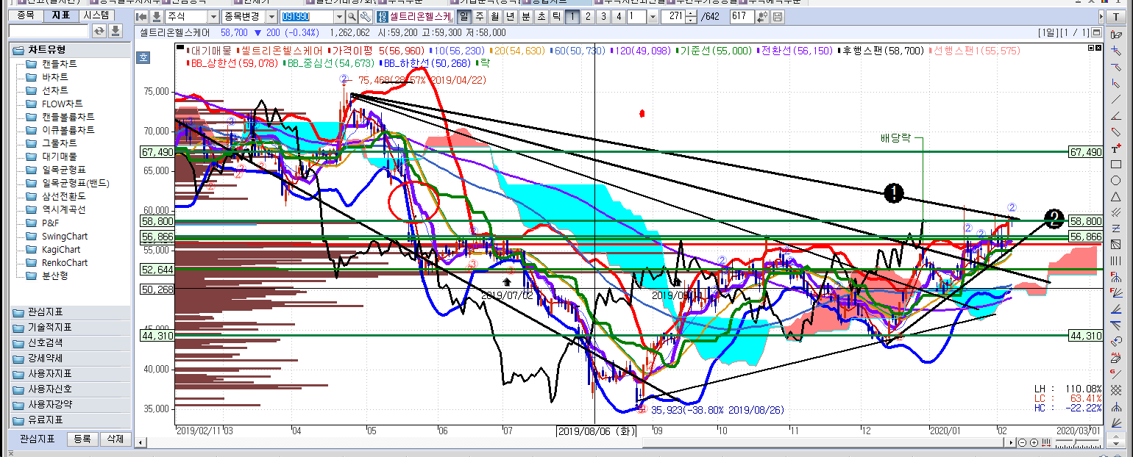Screen dimensions: 1133x457
Task: Select the crosshair line drawing tool
Action: pyautogui.click(x=1117, y=51)
